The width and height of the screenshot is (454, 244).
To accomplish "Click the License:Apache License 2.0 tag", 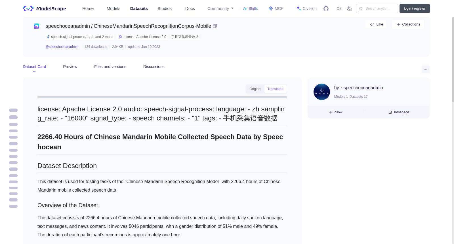I will click(x=142, y=37).
